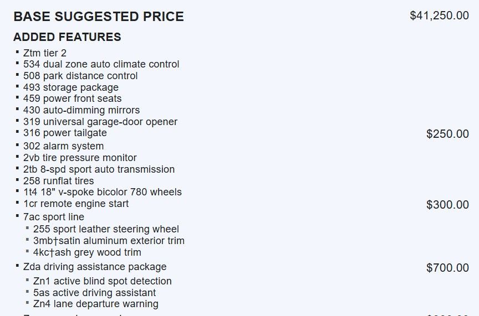Click the 302 alarm system entry
The width and height of the screenshot is (479, 316).
63,146
